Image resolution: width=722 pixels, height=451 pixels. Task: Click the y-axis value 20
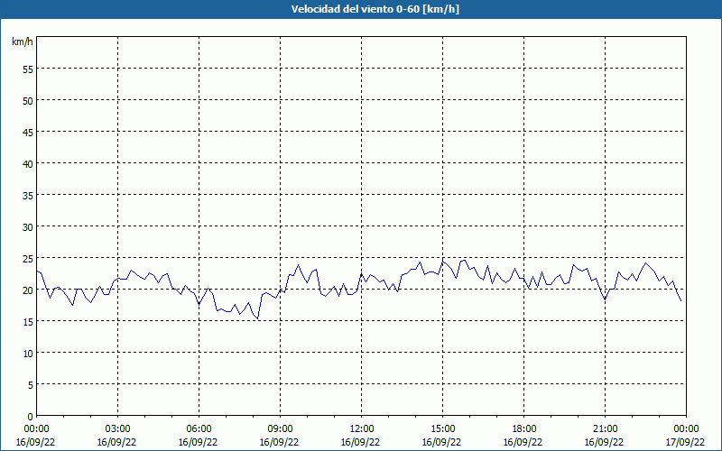pos(28,290)
